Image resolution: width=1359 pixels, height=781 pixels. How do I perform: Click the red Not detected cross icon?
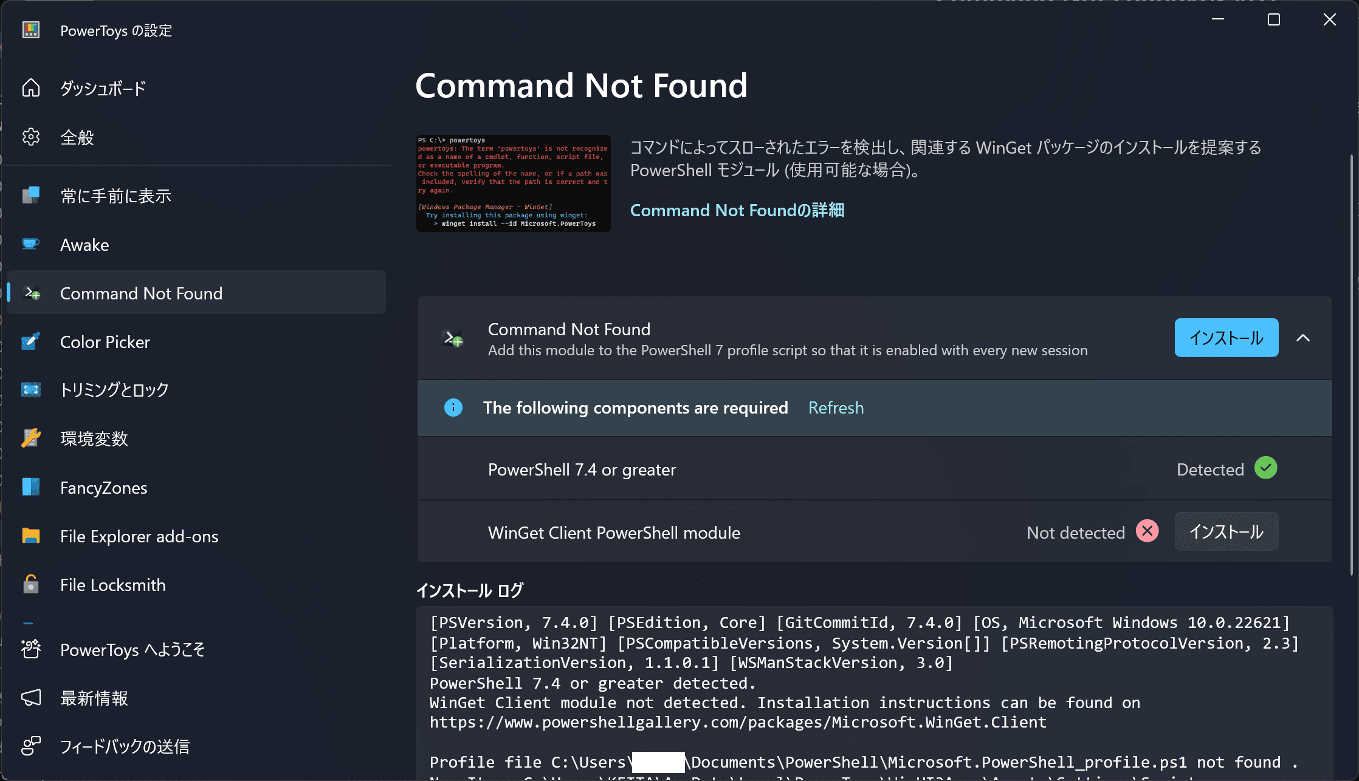(x=1147, y=531)
